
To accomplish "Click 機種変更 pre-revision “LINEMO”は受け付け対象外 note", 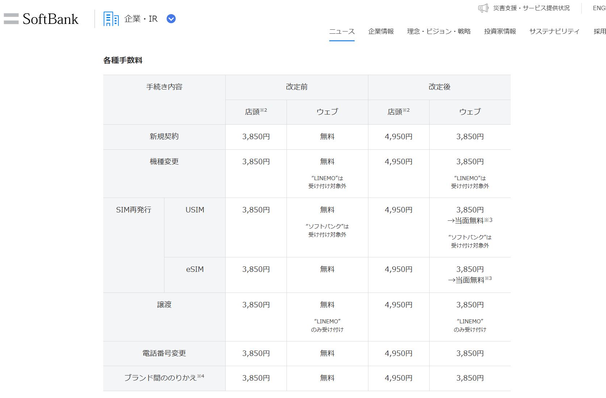I will [x=327, y=182].
